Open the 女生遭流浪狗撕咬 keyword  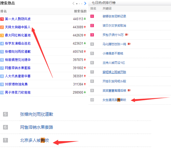114,100
